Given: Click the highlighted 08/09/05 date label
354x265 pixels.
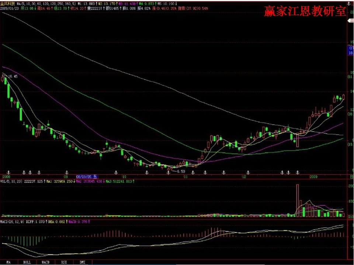Looking at the screenshot, I should 86,177.
